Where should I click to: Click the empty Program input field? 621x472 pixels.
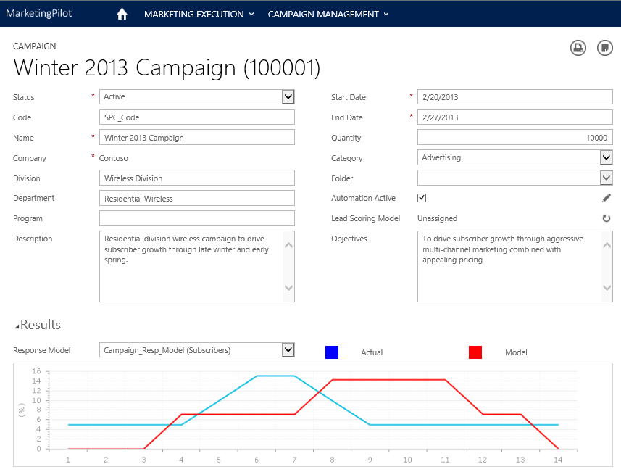[196, 218]
